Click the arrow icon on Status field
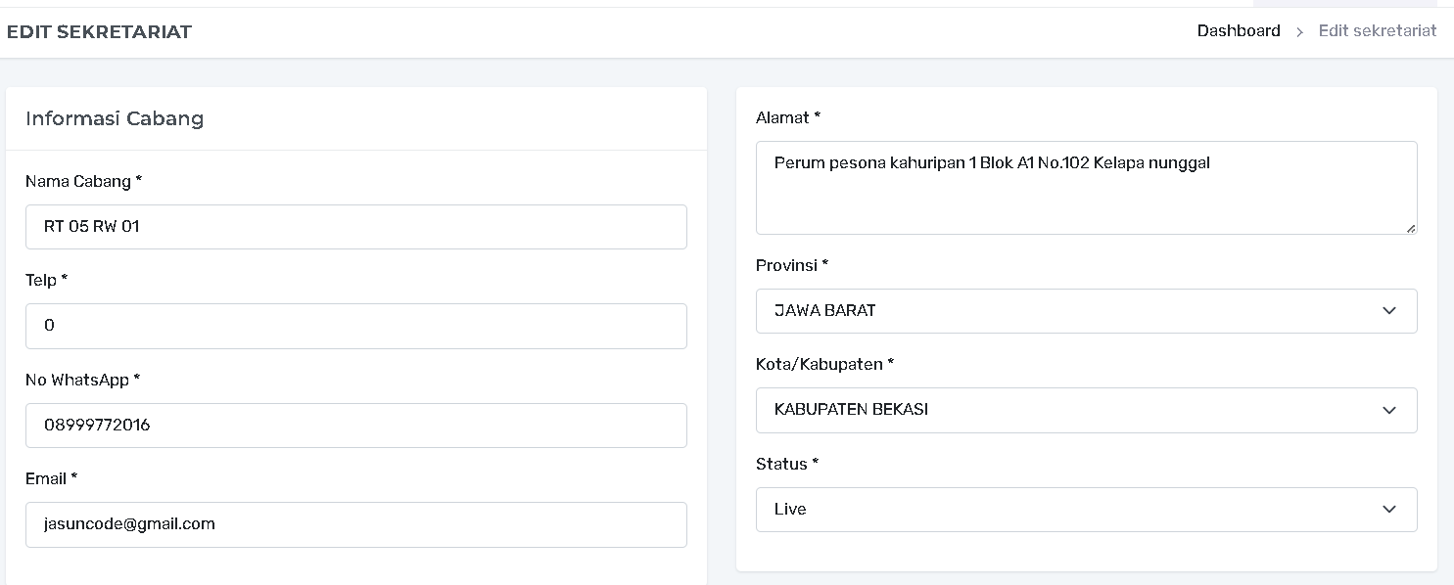 (x=1388, y=510)
